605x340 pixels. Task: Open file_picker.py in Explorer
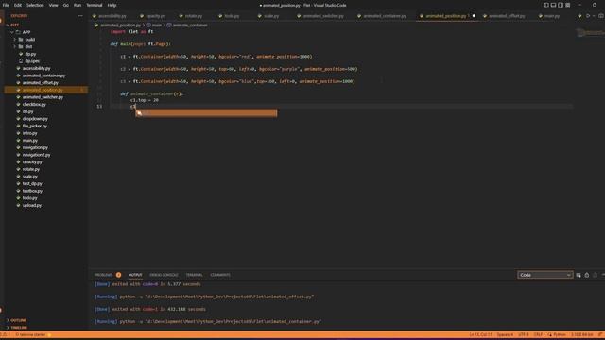(35, 126)
